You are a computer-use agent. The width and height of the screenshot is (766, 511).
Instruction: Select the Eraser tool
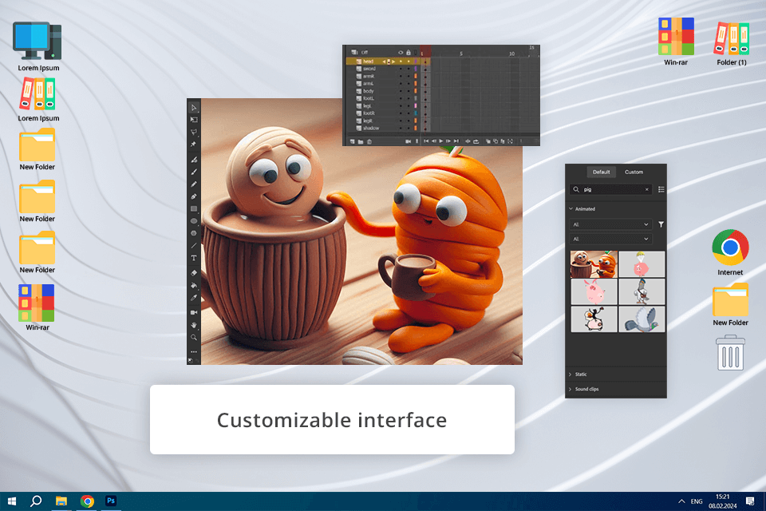[x=194, y=272]
